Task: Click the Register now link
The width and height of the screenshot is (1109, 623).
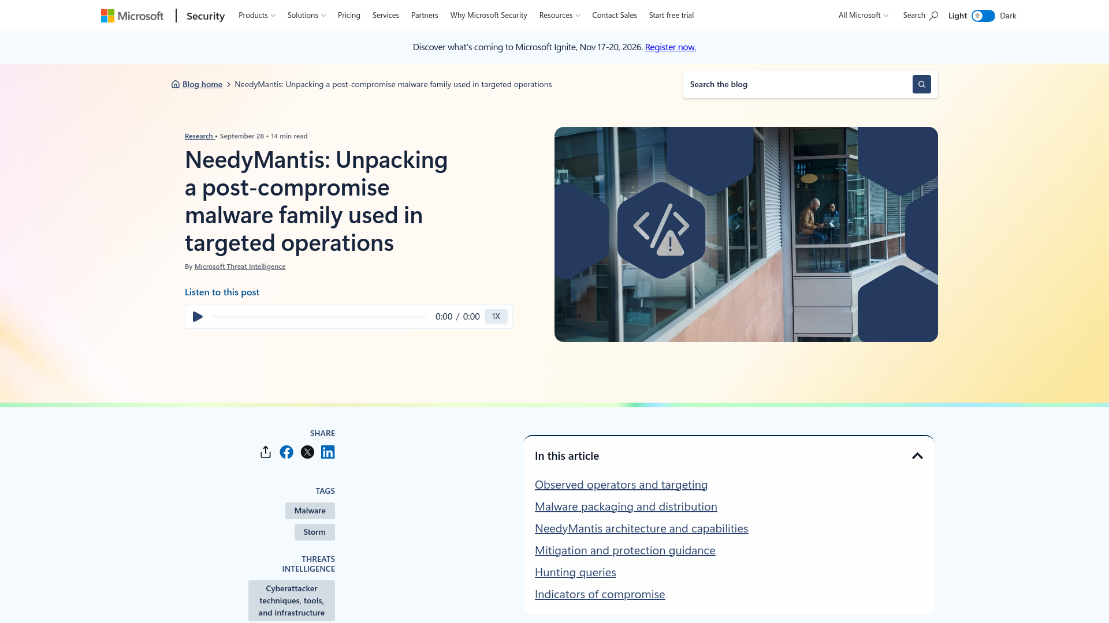Action: 671,47
